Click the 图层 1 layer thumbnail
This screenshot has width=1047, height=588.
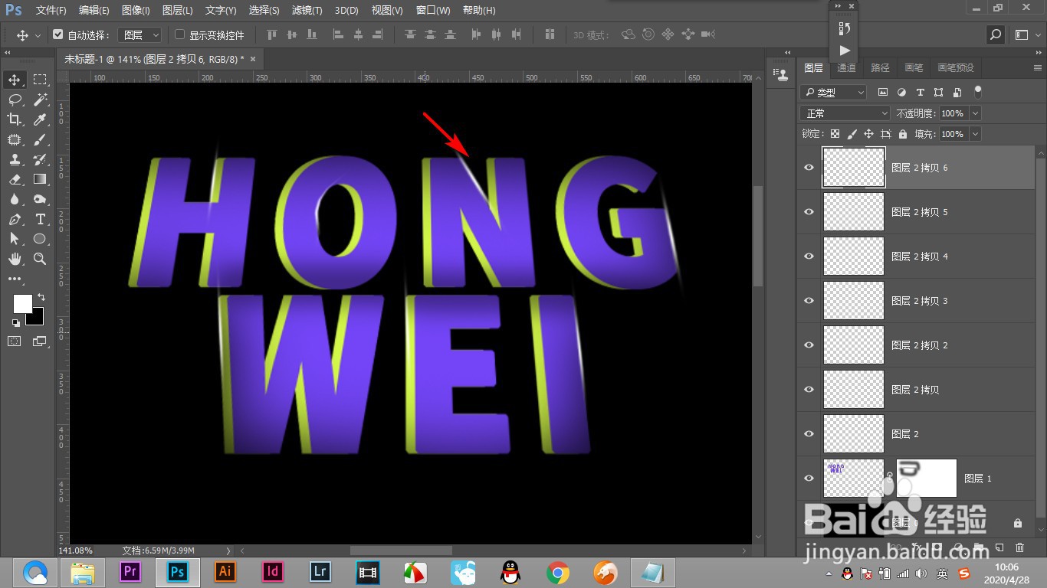[853, 478]
